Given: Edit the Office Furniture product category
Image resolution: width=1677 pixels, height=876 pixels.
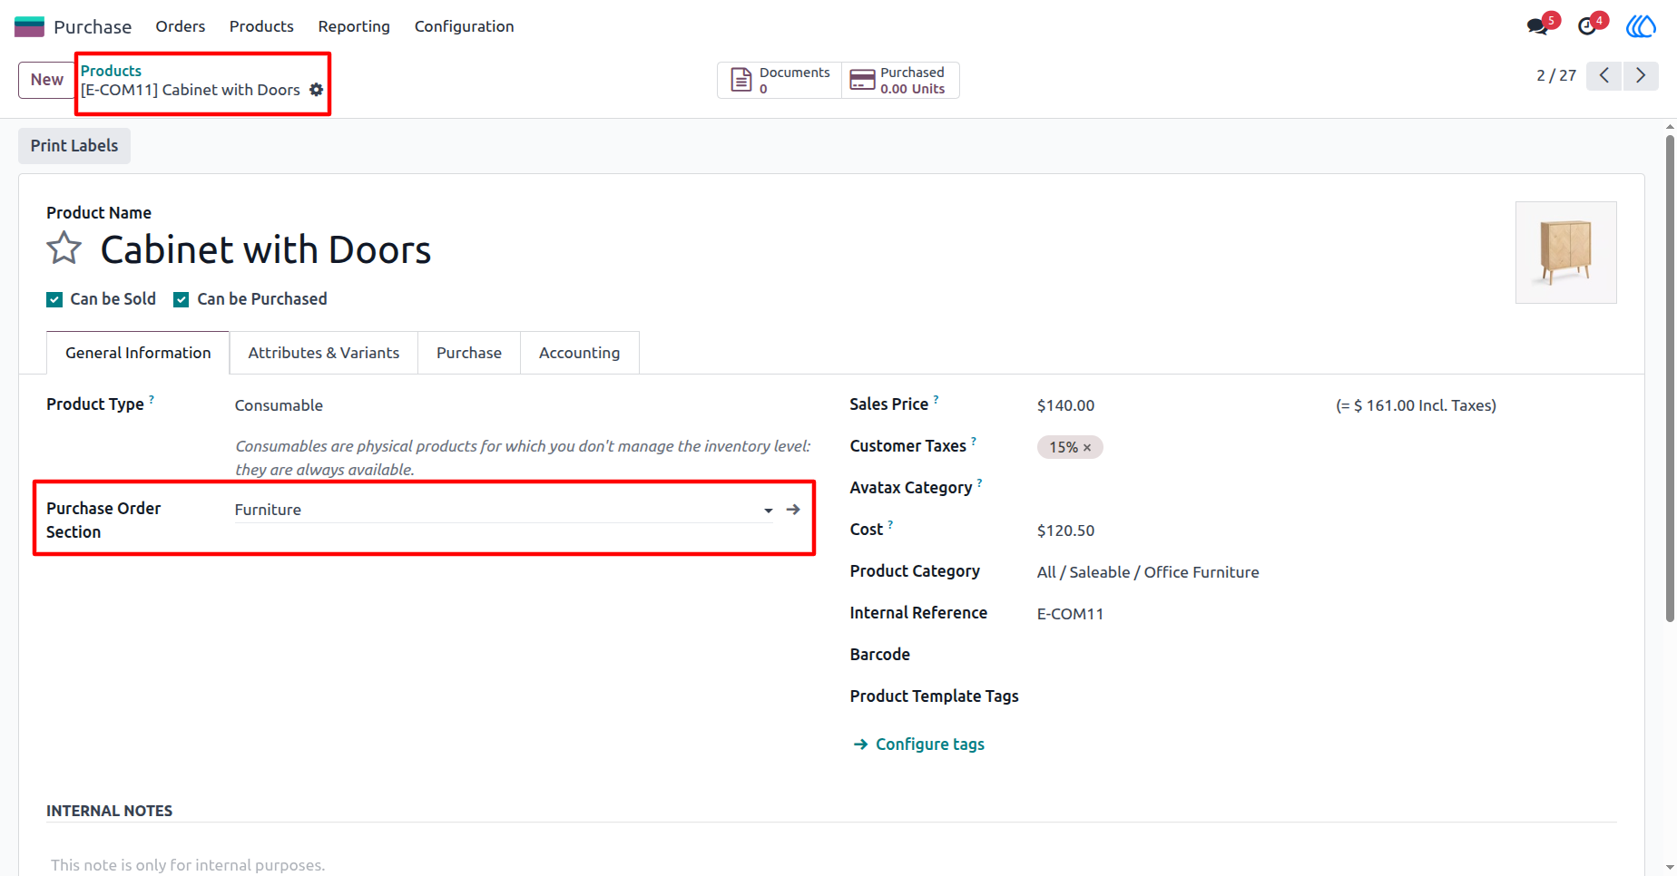Looking at the screenshot, I should coord(1148,572).
